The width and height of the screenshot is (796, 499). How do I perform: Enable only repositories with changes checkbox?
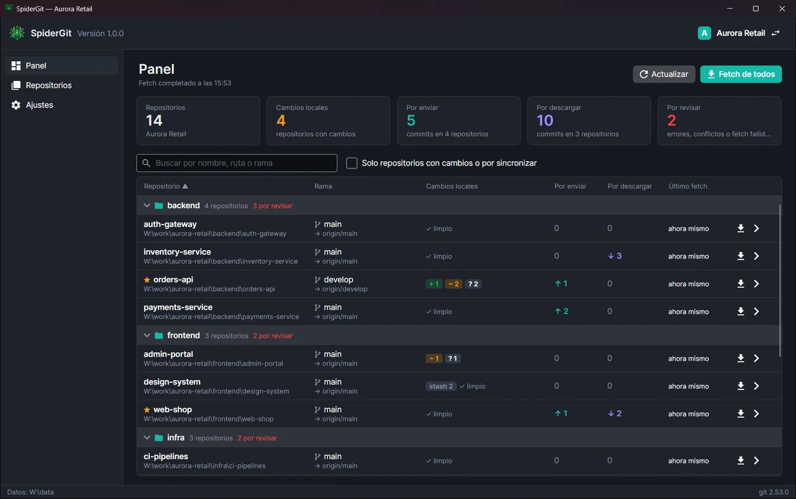(352, 163)
